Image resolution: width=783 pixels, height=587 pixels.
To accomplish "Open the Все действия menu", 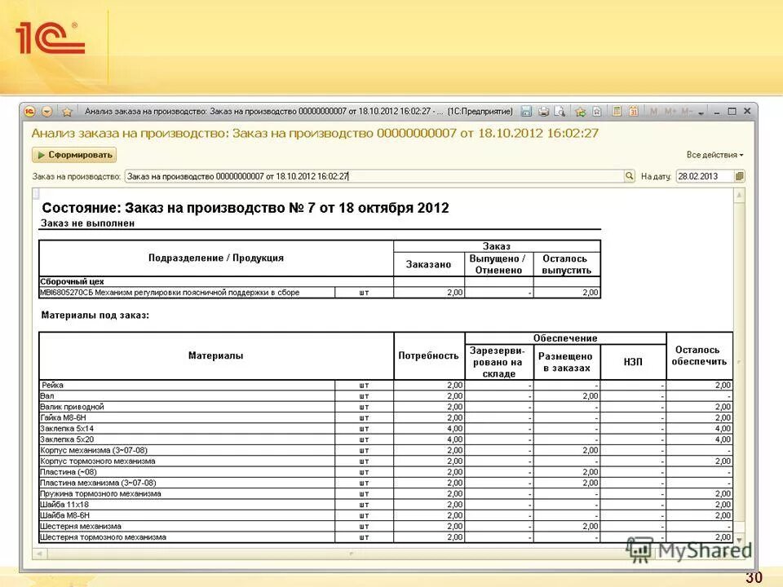I will click(714, 155).
